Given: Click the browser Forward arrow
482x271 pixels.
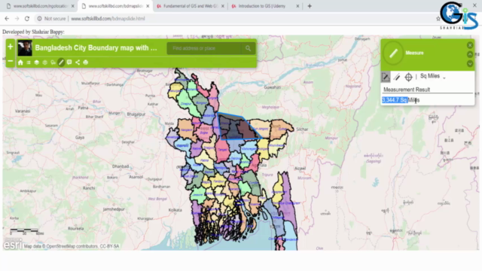Looking at the screenshot, I should [17, 19].
